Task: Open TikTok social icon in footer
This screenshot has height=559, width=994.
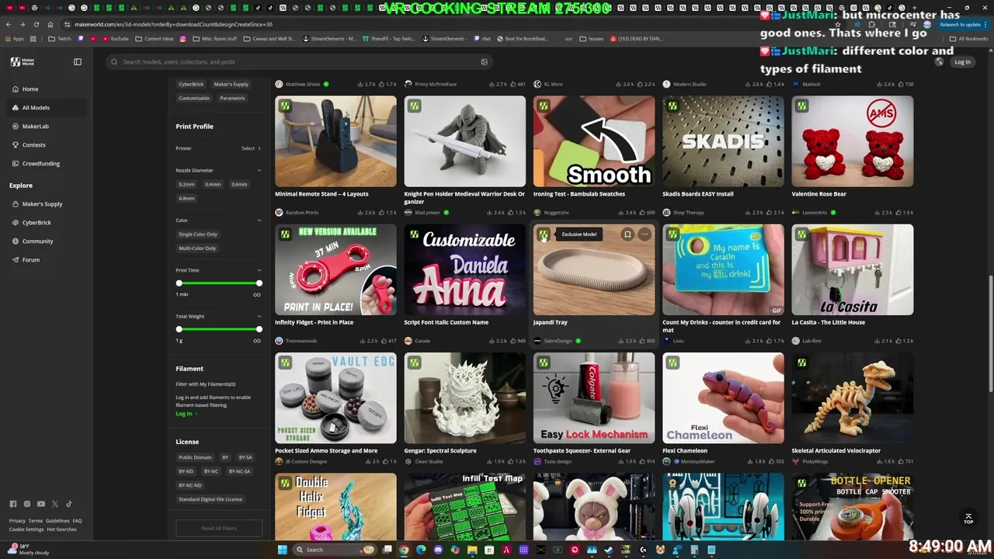Action: [x=69, y=504]
